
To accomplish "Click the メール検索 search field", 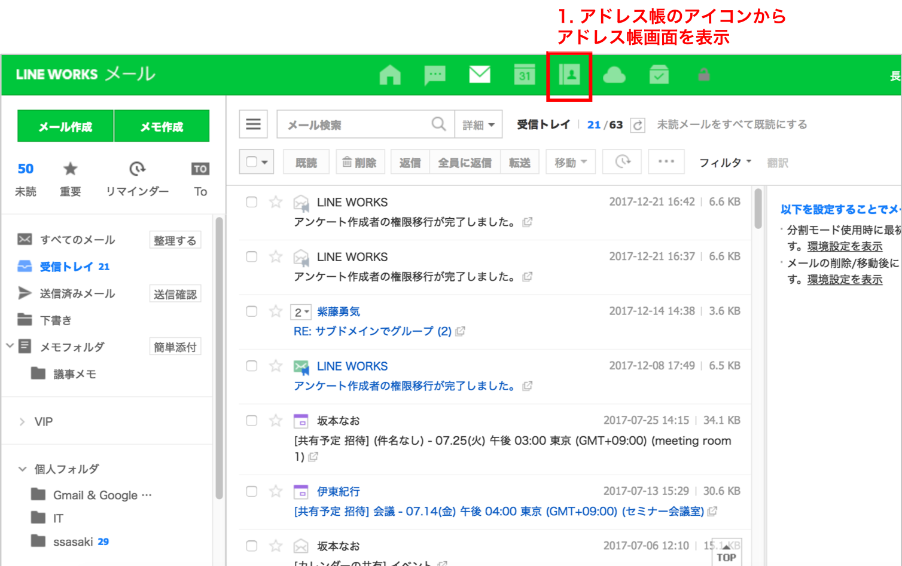I will pos(356,125).
